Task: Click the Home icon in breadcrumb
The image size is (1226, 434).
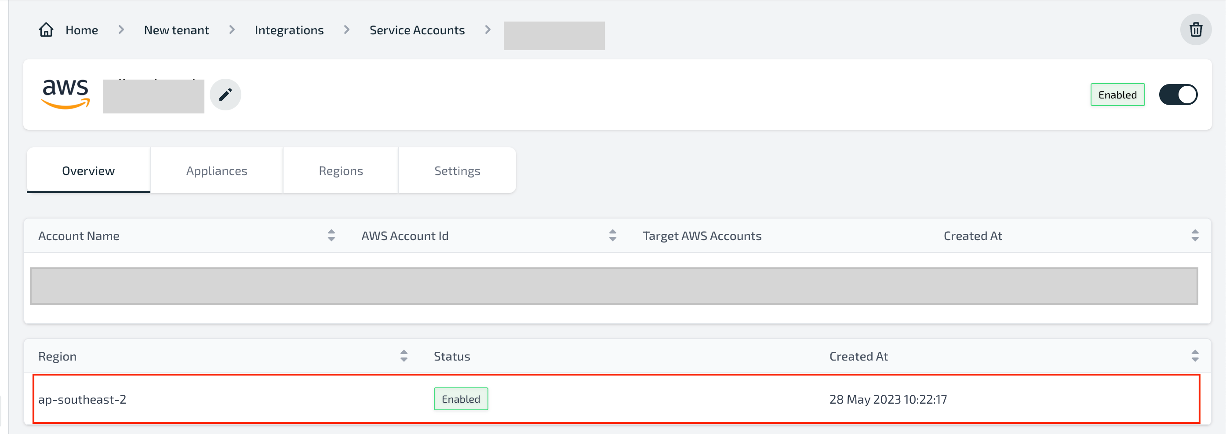Action: tap(46, 30)
